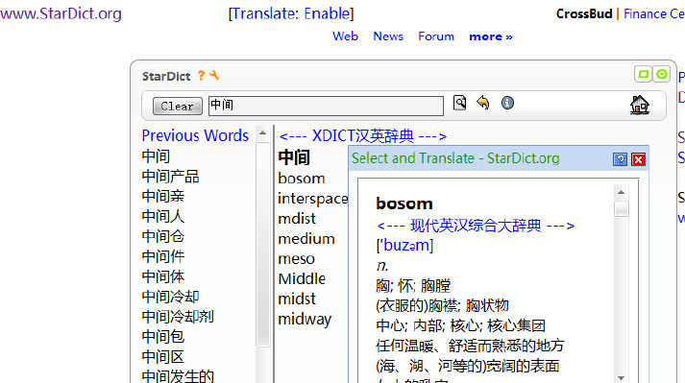
Task: Click the translation word interspace
Action: point(313,199)
